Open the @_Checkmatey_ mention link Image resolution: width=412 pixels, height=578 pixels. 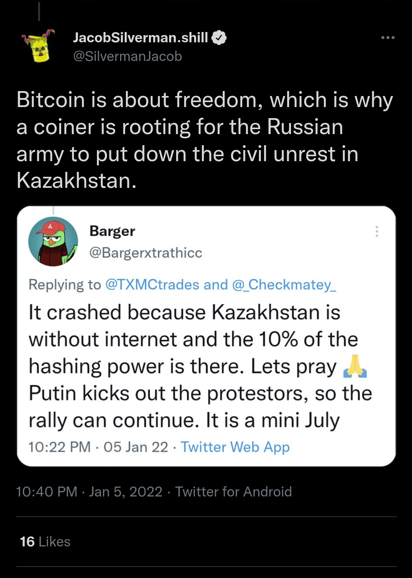click(284, 285)
